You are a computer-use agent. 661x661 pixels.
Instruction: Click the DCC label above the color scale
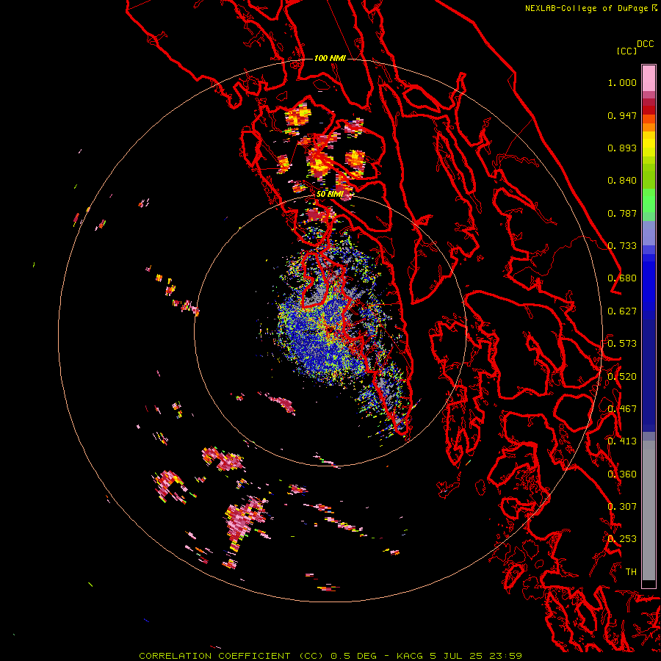(x=645, y=44)
